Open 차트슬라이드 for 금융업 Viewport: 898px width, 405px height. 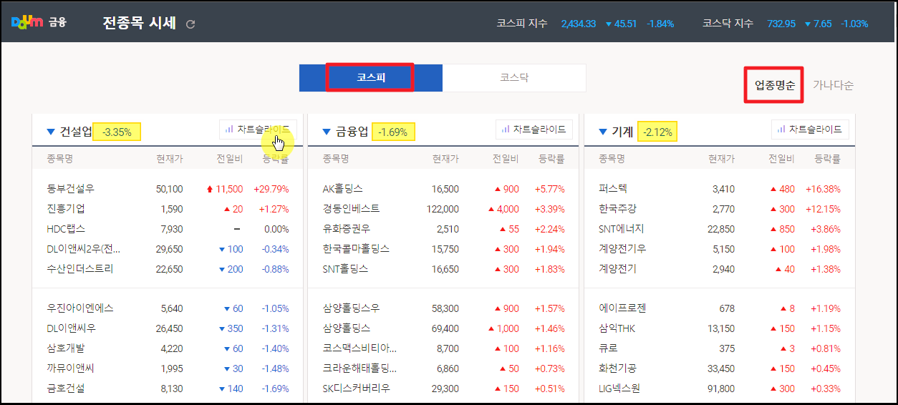click(x=534, y=130)
